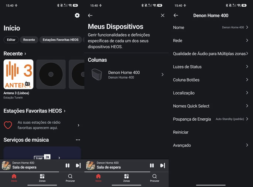The height and width of the screenshot is (187, 253).
Task: Open the favorite radio stations row chevron
Action: [x=78, y=125]
